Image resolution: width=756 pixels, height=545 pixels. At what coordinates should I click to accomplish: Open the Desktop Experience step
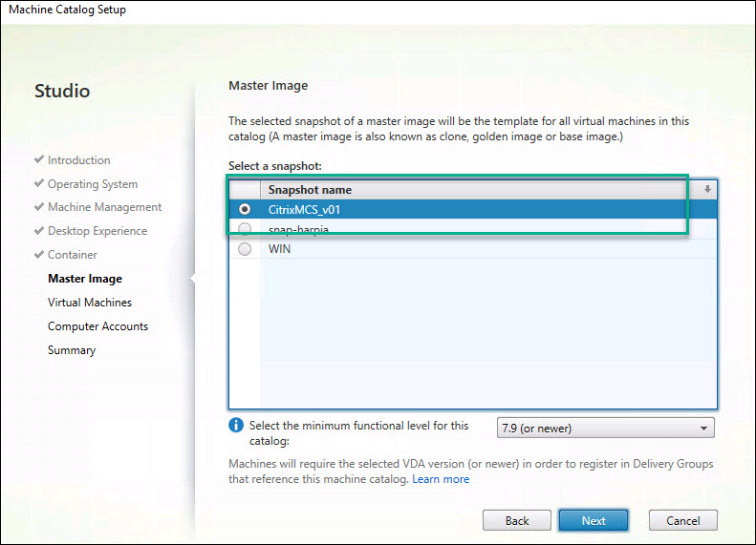[97, 231]
